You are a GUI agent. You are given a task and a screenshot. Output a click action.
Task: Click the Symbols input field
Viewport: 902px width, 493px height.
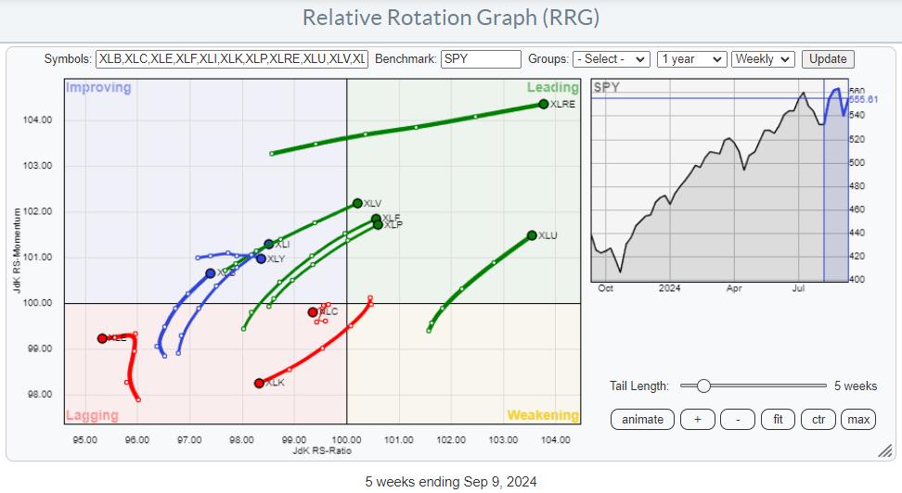click(x=232, y=58)
